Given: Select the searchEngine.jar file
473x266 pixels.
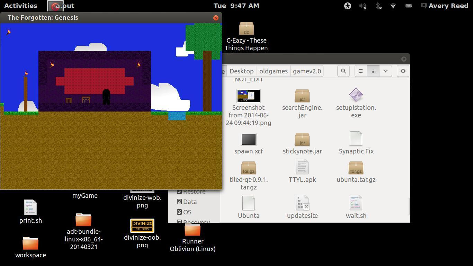Looking at the screenshot, I should tap(302, 104).
